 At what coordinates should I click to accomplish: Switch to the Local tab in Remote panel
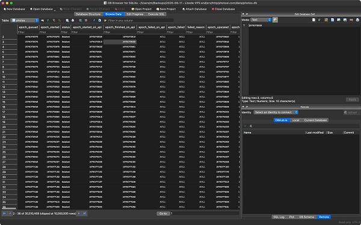[x=295, y=121]
